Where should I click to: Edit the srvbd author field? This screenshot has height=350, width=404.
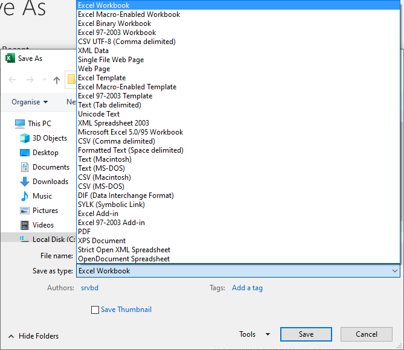[x=89, y=288]
